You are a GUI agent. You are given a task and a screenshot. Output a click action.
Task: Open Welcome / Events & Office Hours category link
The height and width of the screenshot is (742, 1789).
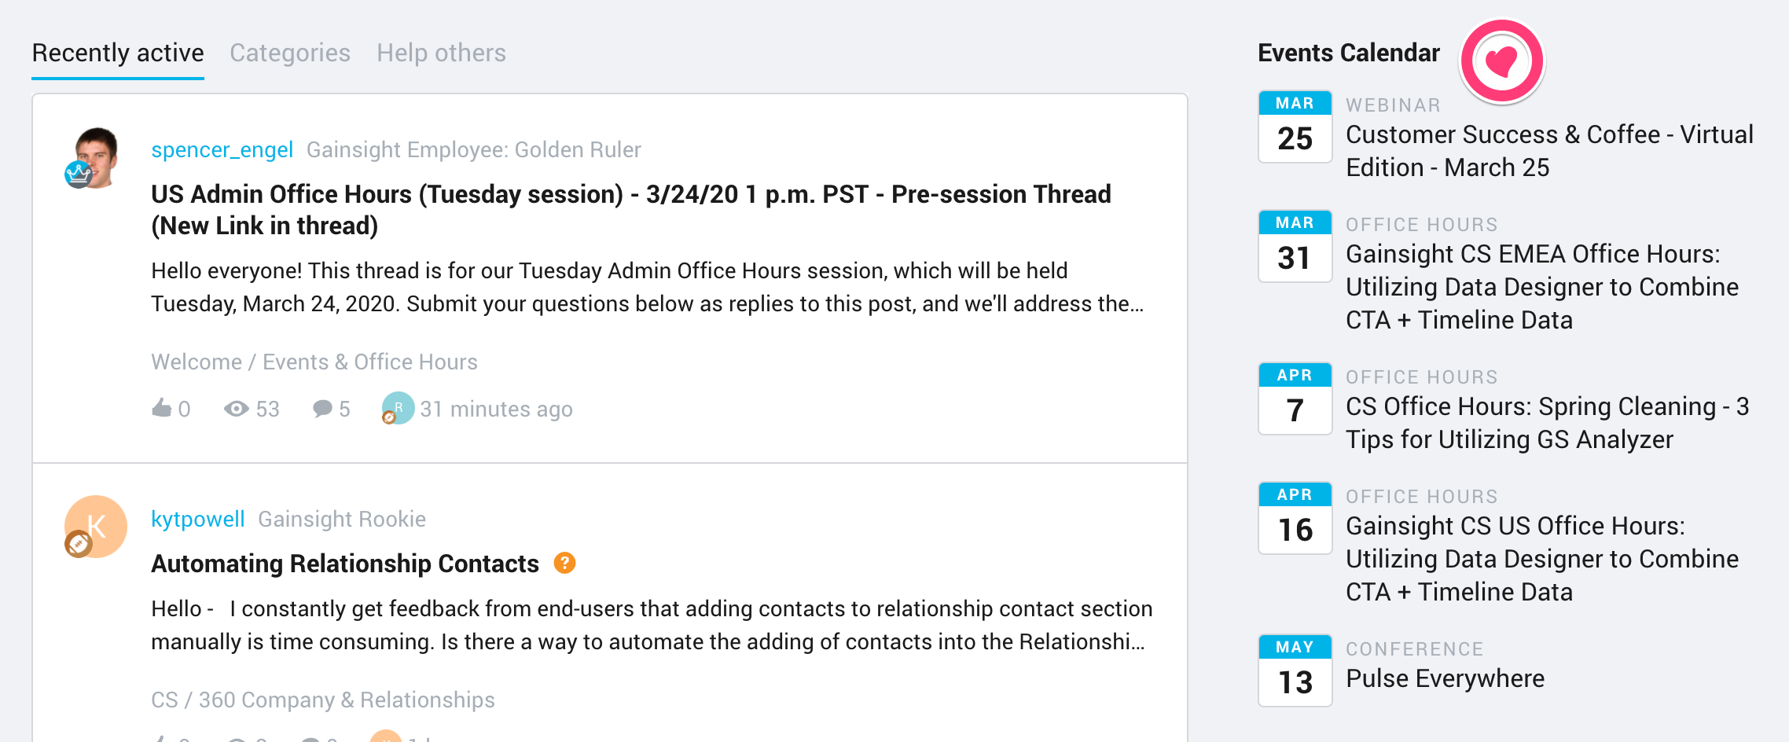(314, 362)
